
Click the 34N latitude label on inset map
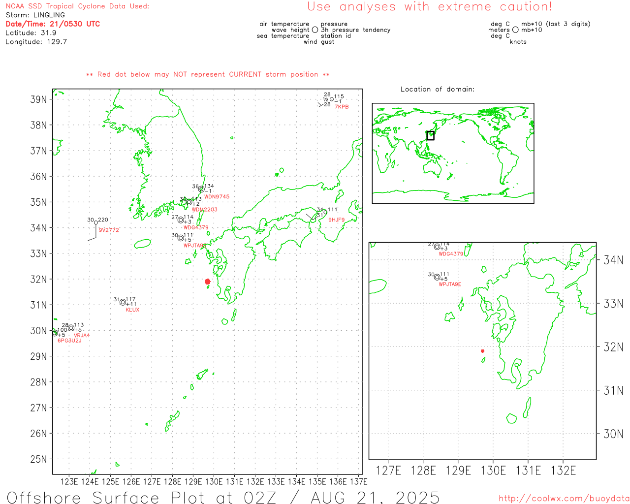pyautogui.click(x=613, y=260)
